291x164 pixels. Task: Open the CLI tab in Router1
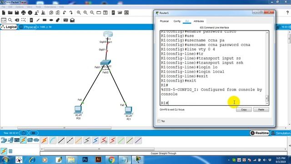187,21
